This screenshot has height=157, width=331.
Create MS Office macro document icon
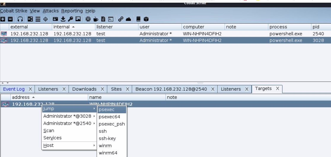pos(103,19)
